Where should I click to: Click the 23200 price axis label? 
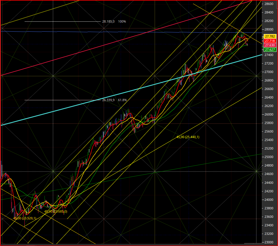pos(269,234)
